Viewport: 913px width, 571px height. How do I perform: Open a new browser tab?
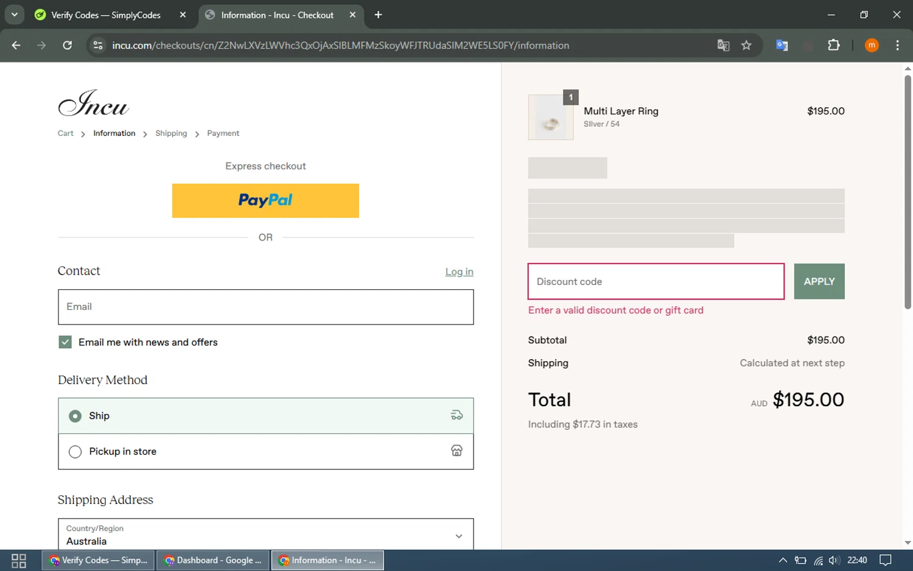[x=378, y=15]
